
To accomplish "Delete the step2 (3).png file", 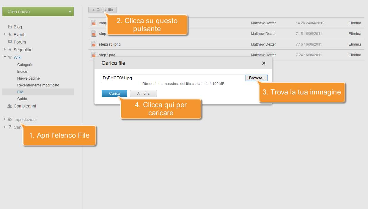I will click(x=355, y=44).
